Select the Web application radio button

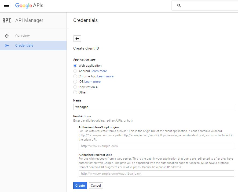(75, 66)
